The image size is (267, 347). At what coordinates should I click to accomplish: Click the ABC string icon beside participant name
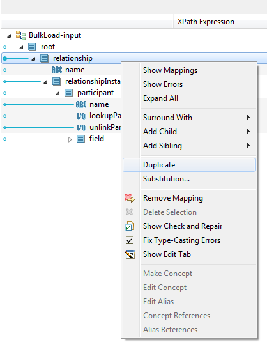(x=81, y=104)
